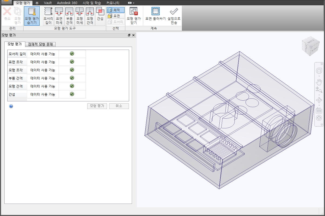Click green check in 모형 조각 row
This screenshot has width=325, height=216.
(72, 70)
